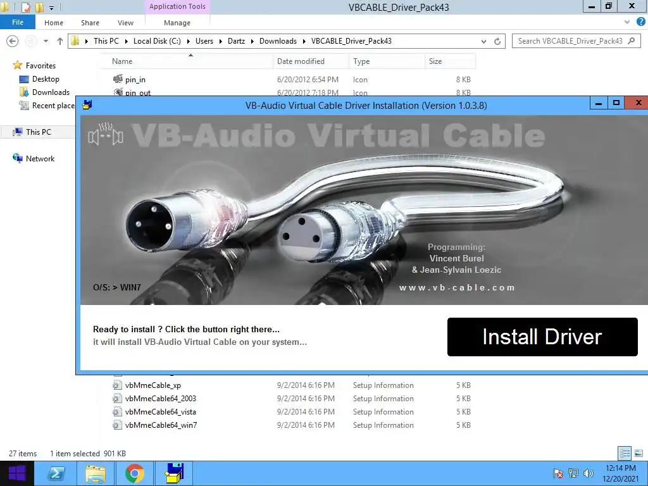Minimize the VB-Audio installer window
This screenshot has height=486, width=648.
click(599, 103)
